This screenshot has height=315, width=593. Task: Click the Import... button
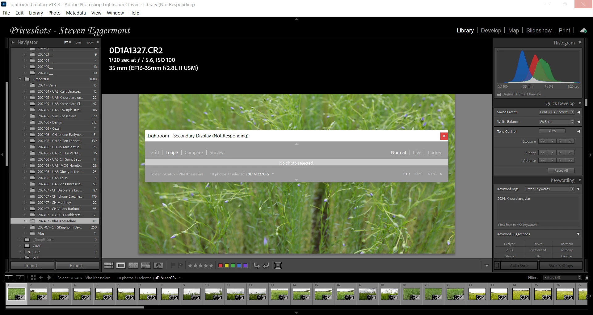click(32, 266)
